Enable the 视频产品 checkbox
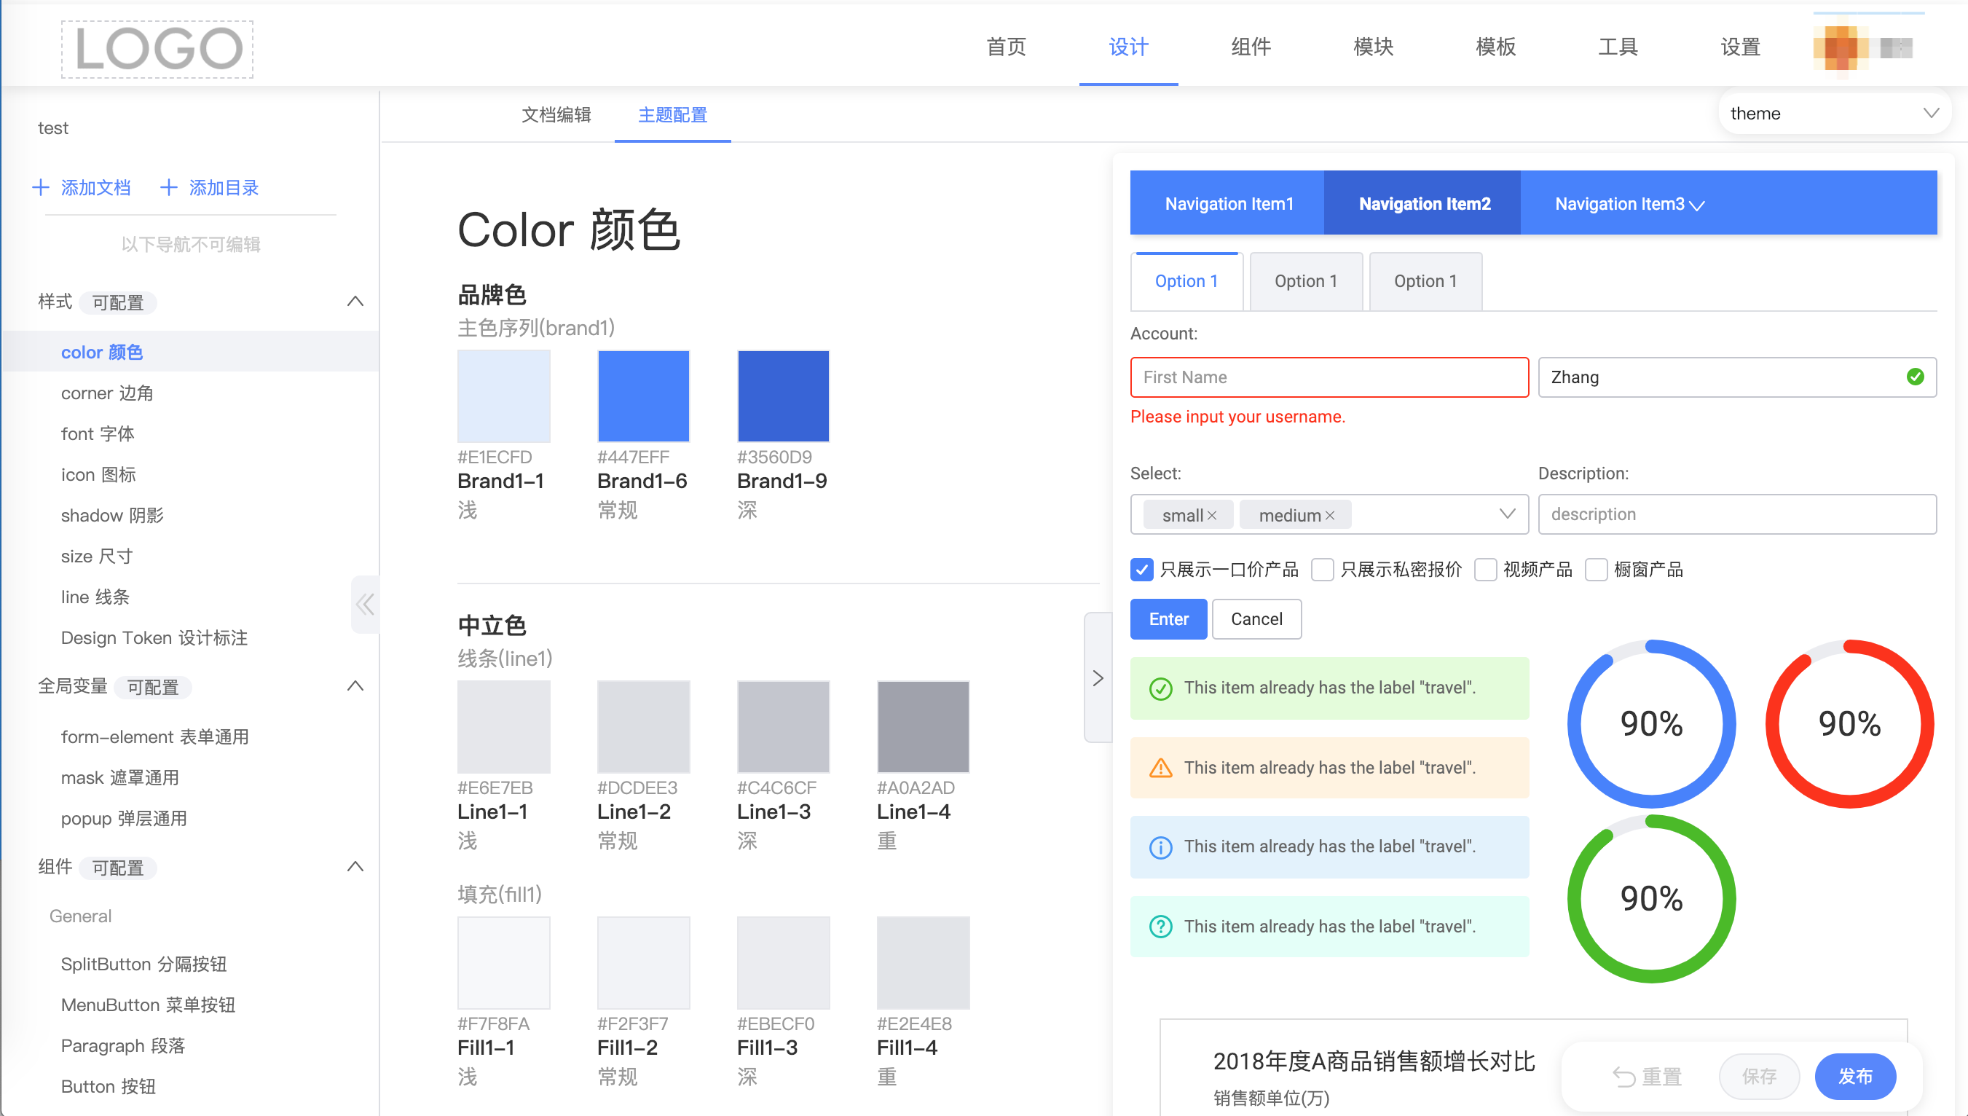Viewport: 1968px width, 1116px height. click(1487, 570)
